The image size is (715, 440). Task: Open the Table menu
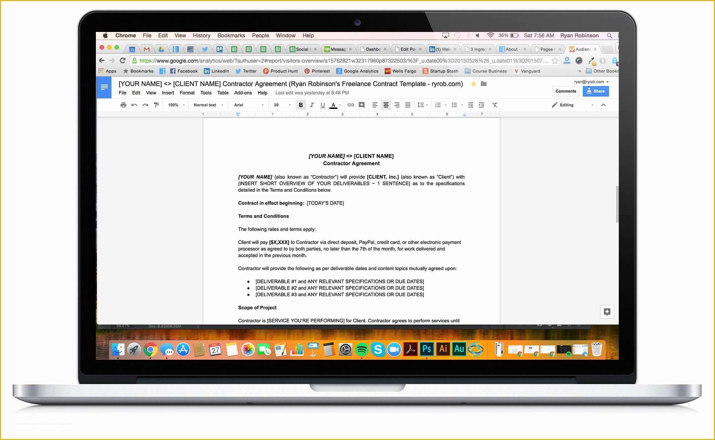point(223,93)
